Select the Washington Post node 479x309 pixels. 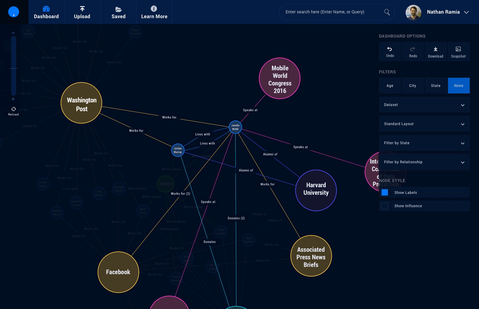point(82,103)
